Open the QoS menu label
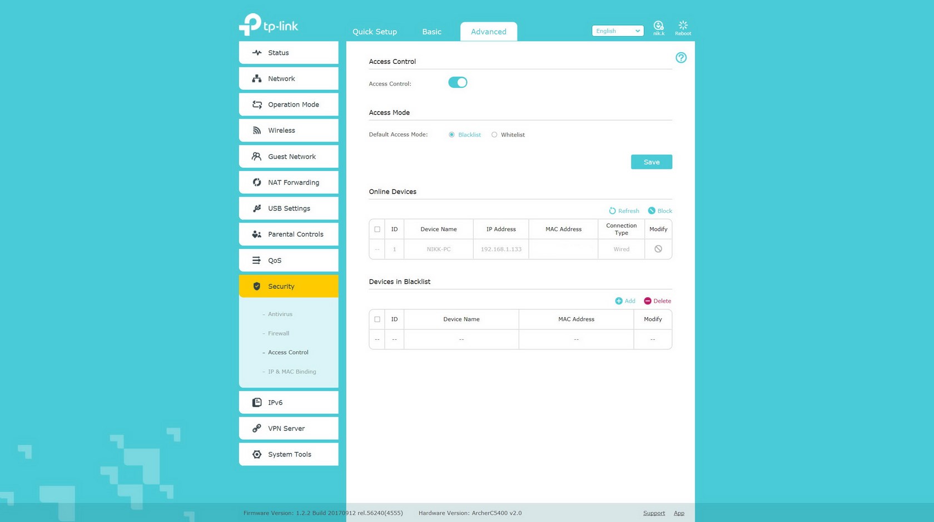This screenshot has height=522, width=934. [x=275, y=260]
